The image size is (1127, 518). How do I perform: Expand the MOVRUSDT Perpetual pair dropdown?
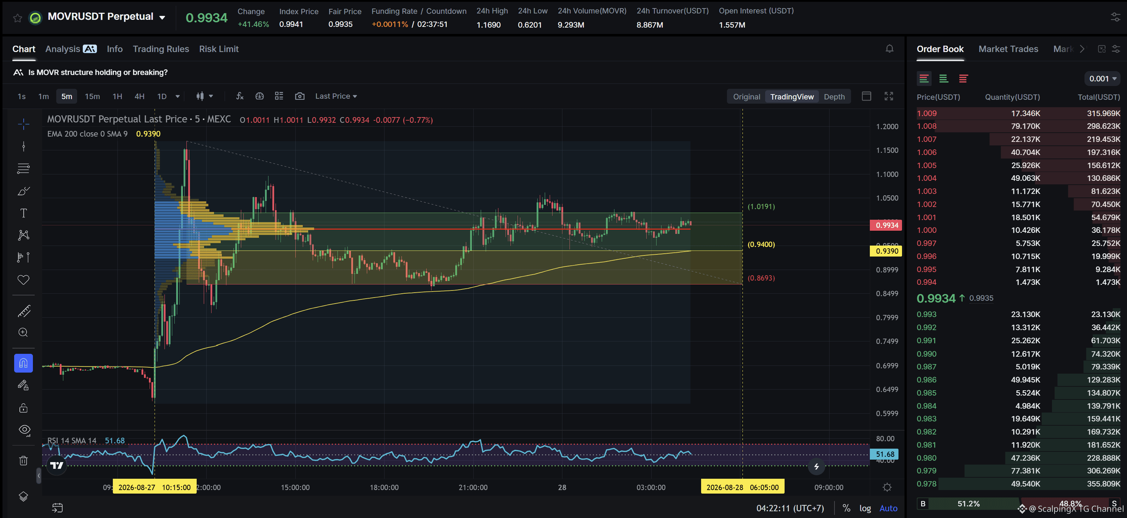click(162, 17)
